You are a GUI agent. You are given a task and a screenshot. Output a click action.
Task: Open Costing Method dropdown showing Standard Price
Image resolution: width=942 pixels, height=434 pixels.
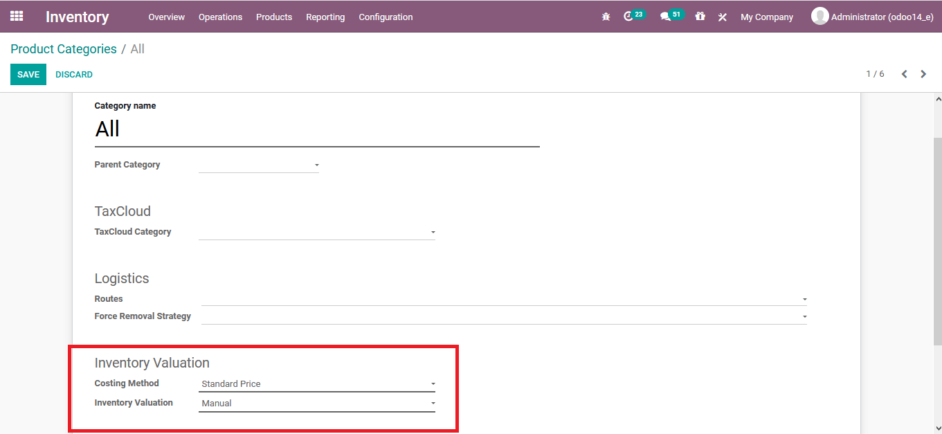(x=317, y=383)
